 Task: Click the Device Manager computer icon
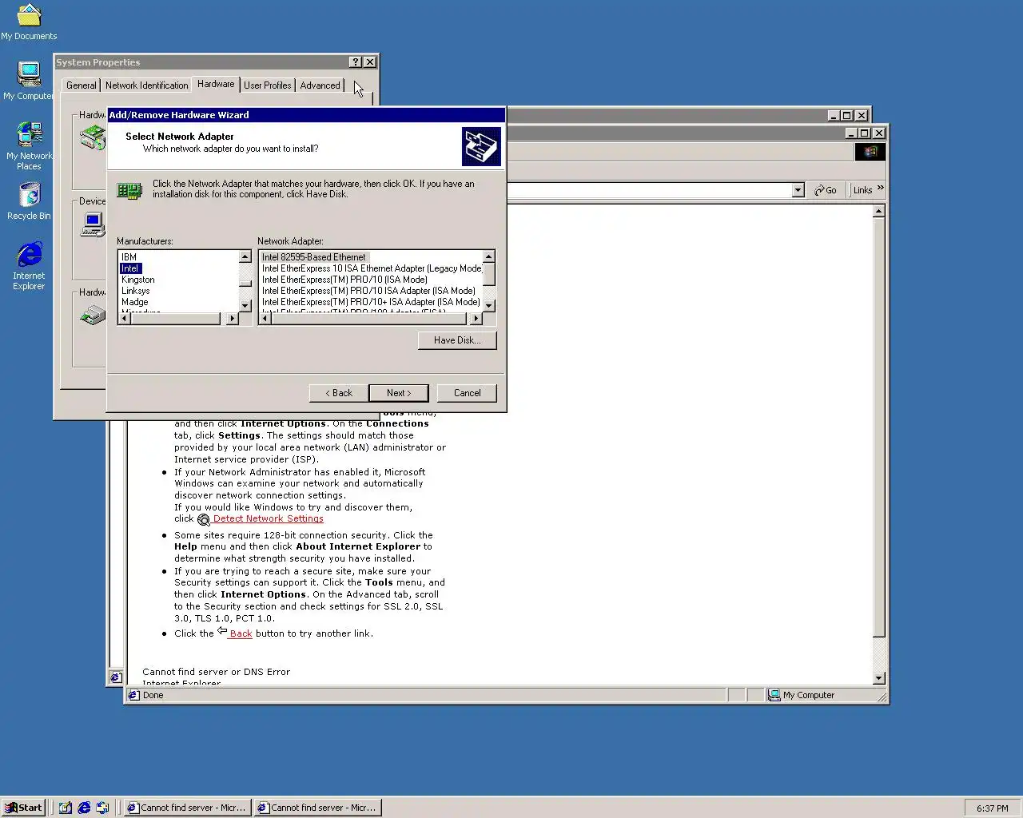(93, 224)
